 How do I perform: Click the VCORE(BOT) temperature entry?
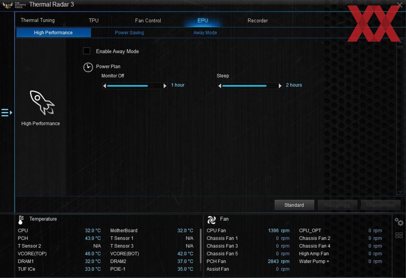[152, 254]
